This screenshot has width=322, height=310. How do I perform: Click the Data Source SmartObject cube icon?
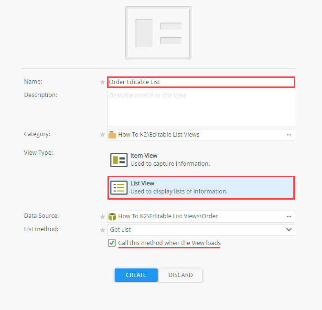pos(112,216)
